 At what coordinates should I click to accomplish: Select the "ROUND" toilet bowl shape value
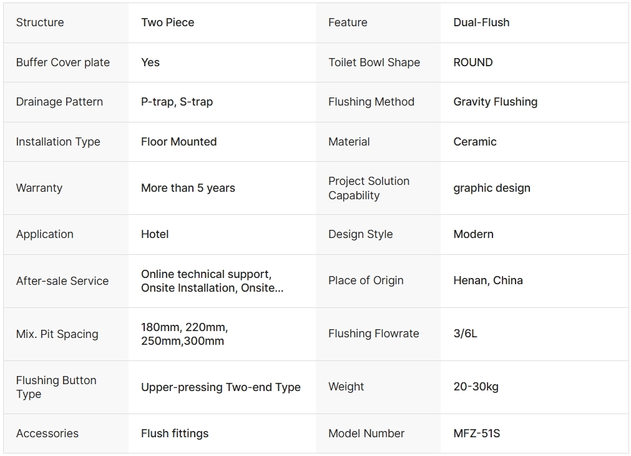(x=472, y=62)
